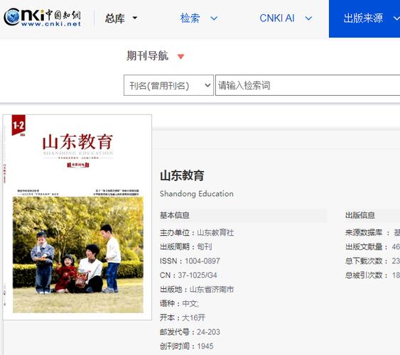Open the 刊名(曾用刊名) search field selector
Screen dimensions: 400x355
(168, 85)
